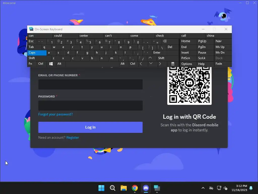This screenshot has width=258, height=194.
Task: Select 'check' word suggestion
Action: pos(167,36)
